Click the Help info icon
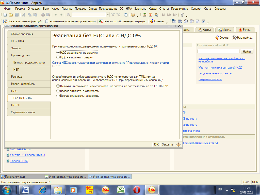The height and width of the screenshot is (195, 260). (x=133, y=15)
